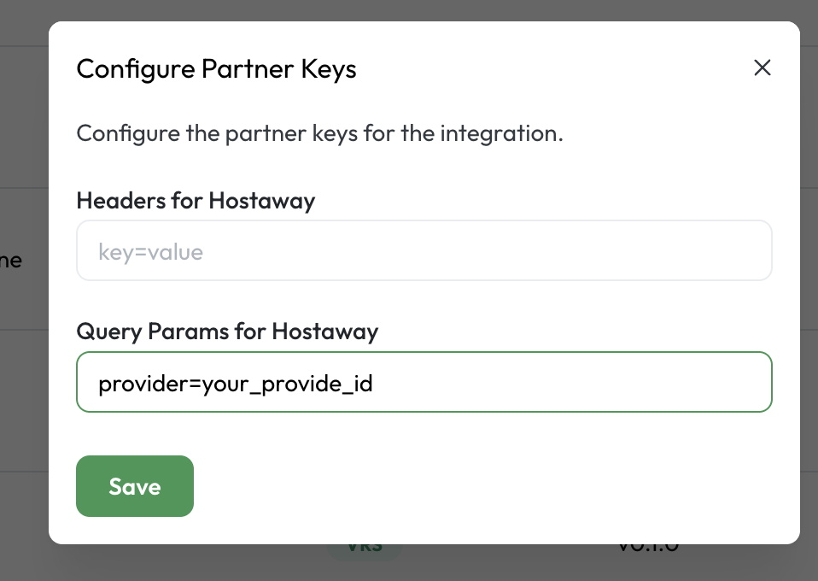
Task: Click the Configure Partner Keys title
Action: (x=216, y=69)
